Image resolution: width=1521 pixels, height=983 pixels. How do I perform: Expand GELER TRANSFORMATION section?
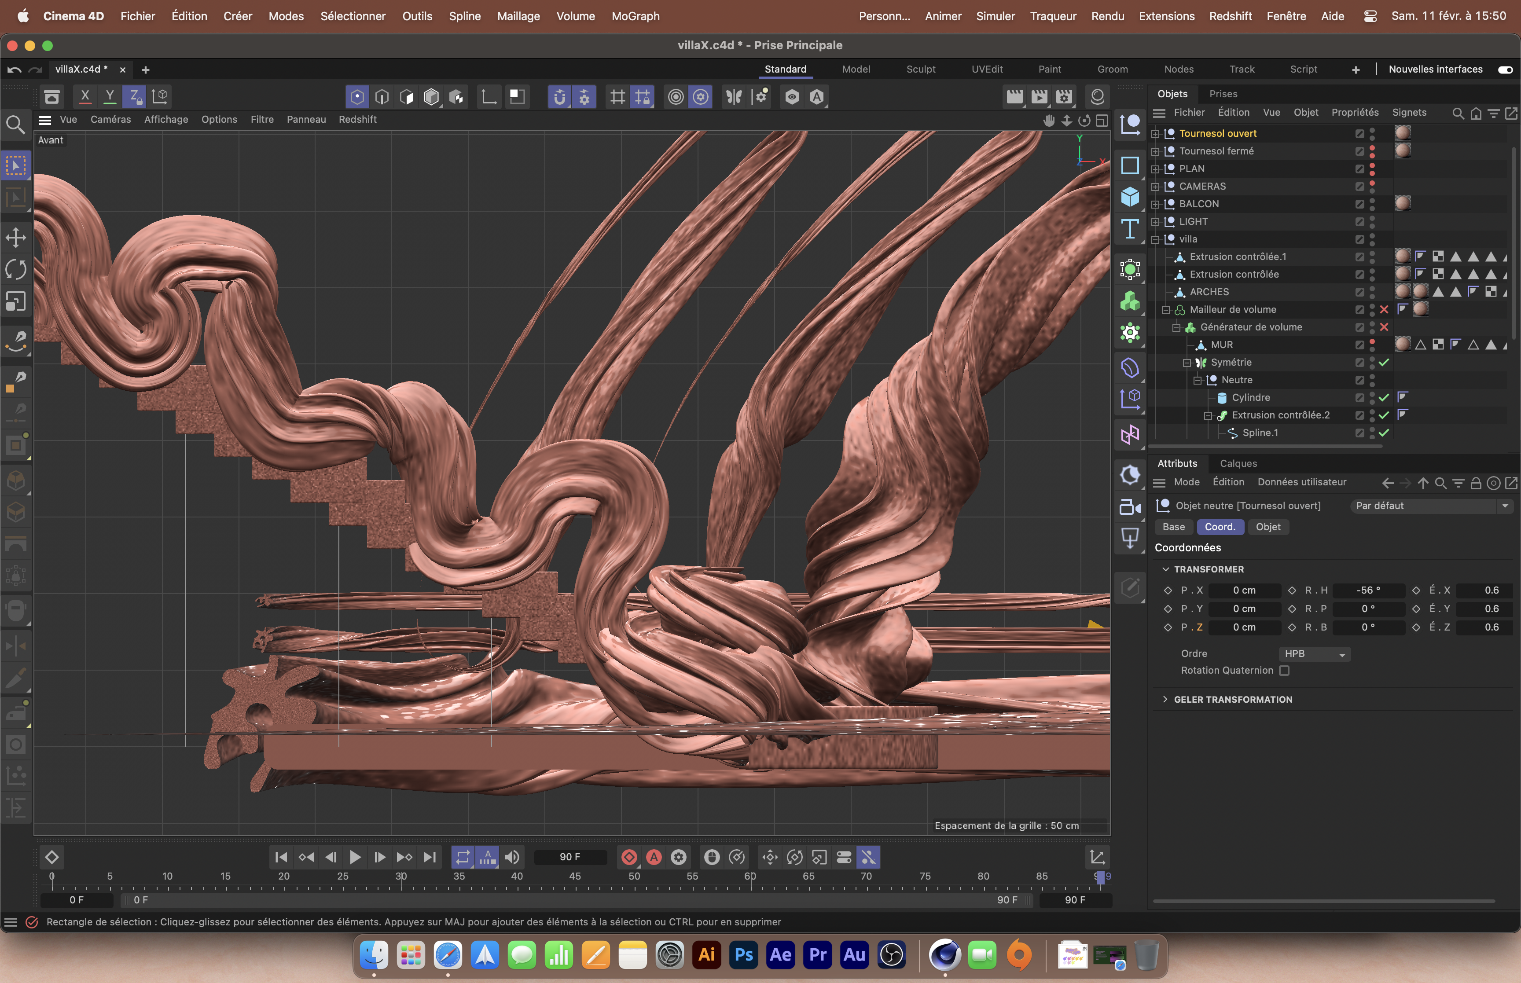point(1165,700)
